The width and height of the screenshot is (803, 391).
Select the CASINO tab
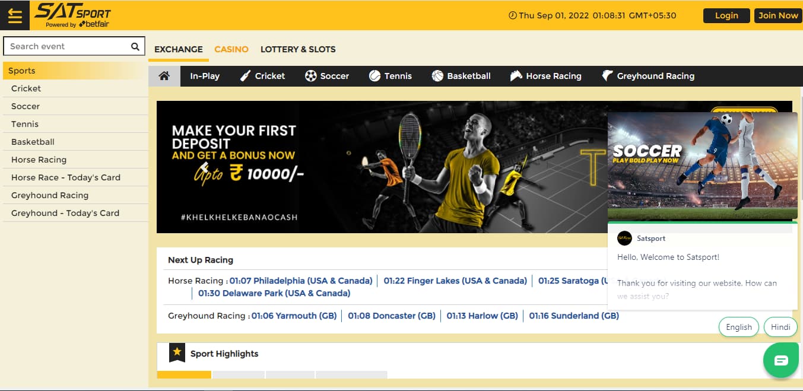point(231,49)
